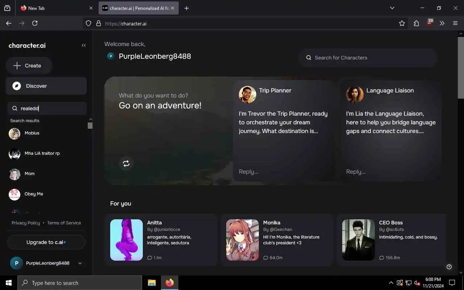
Task: Open the Monika character image
Action: click(x=243, y=240)
